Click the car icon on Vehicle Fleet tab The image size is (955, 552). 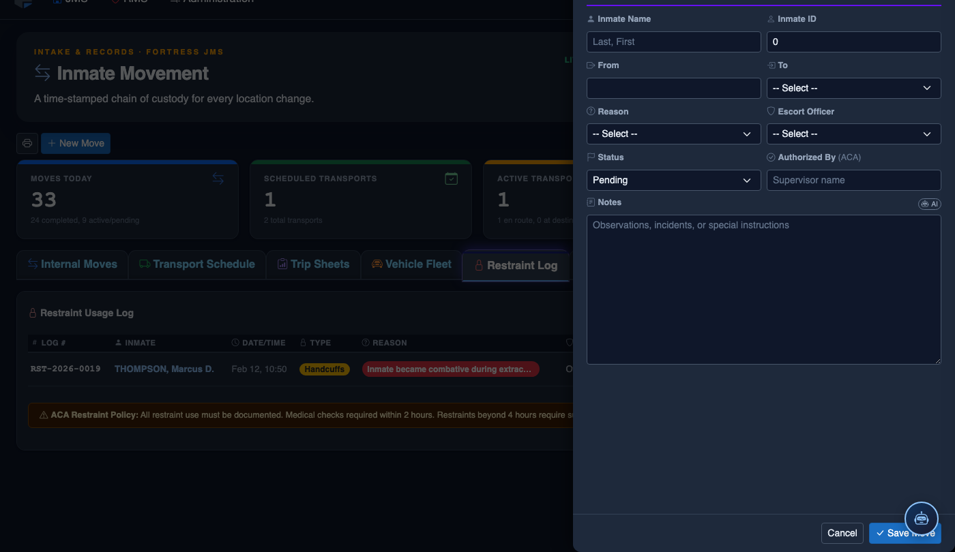[x=377, y=264]
